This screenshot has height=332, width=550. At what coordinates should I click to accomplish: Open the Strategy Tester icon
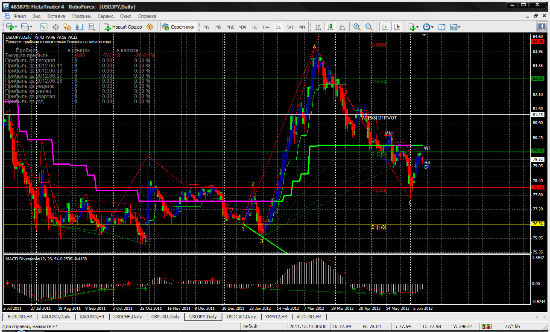(91, 27)
